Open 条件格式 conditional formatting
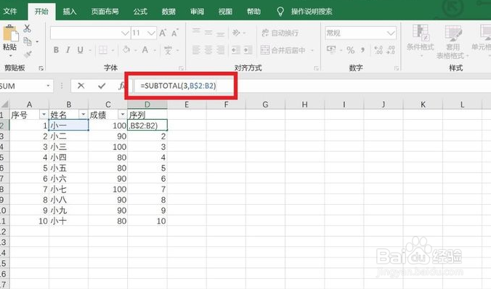 [x=421, y=41]
